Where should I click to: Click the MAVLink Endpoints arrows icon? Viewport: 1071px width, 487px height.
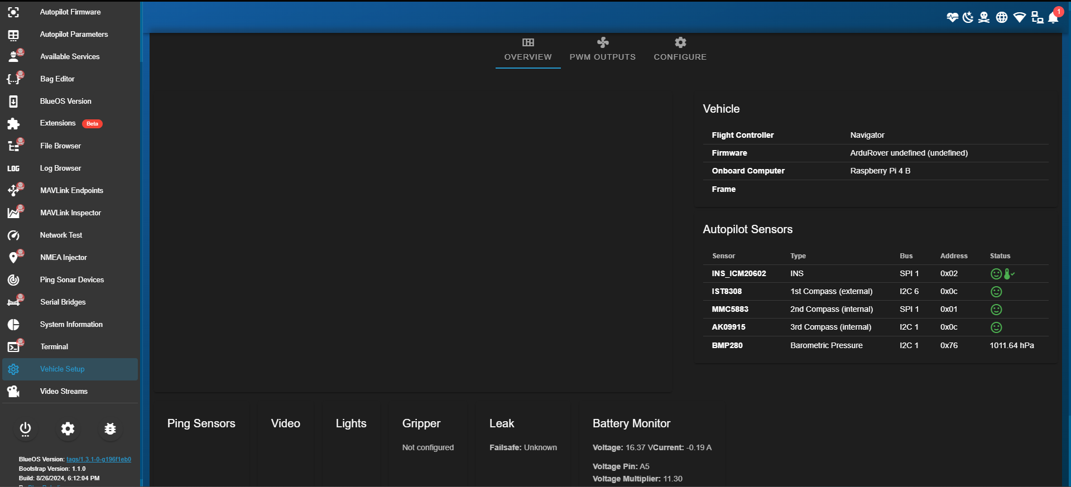[x=15, y=190]
